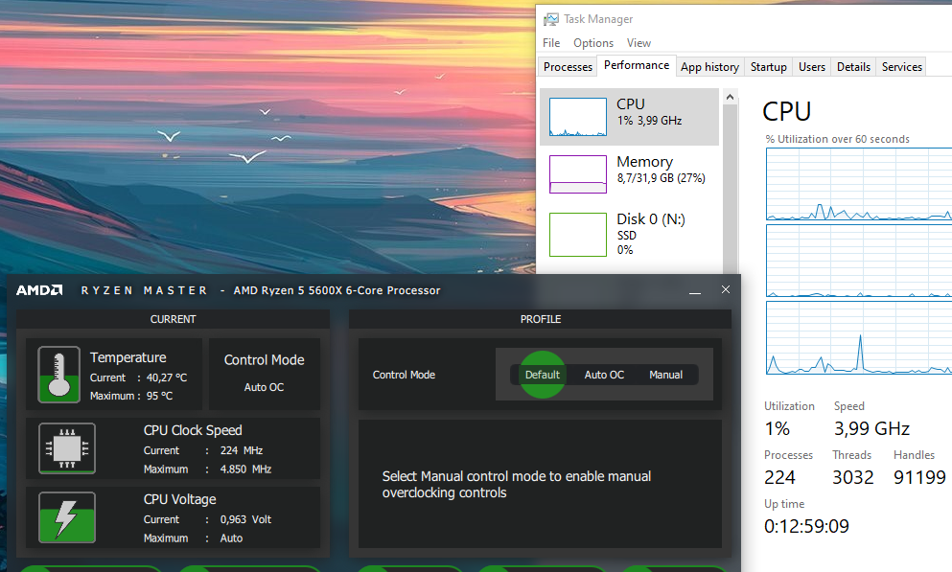The image size is (952, 572).
Task: Open the Details tab
Action: click(x=853, y=67)
